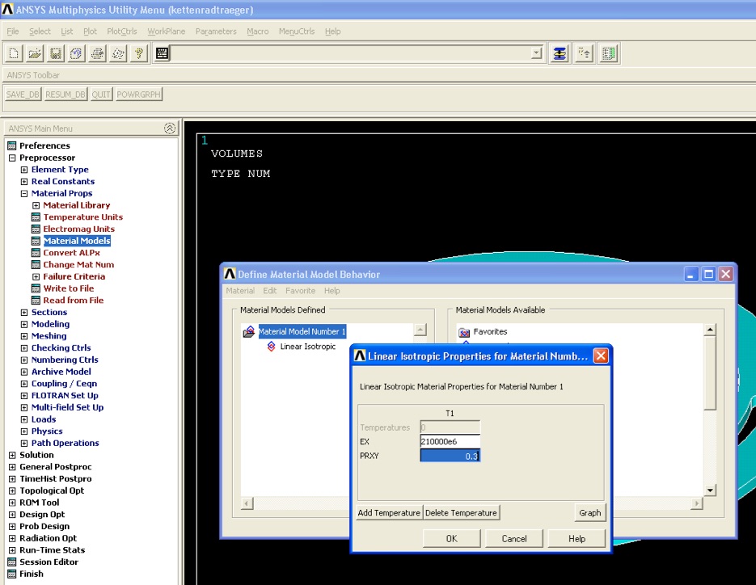Select Linear Isotropic under Material Model 1
The height and width of the screenshot is (585, 756).
(307, 347)
